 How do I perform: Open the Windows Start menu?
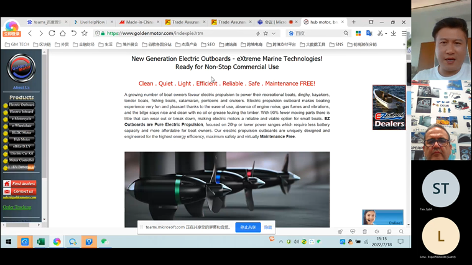click(9, 241)
